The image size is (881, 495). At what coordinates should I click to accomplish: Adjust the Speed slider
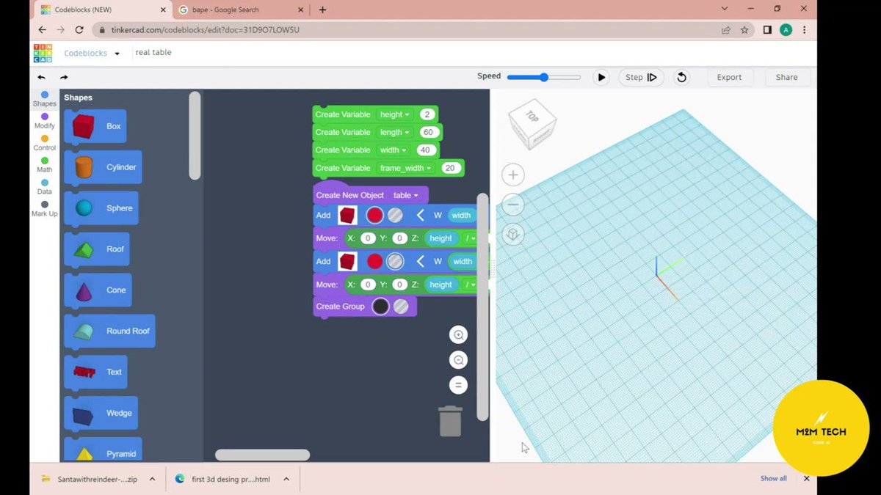543,76
